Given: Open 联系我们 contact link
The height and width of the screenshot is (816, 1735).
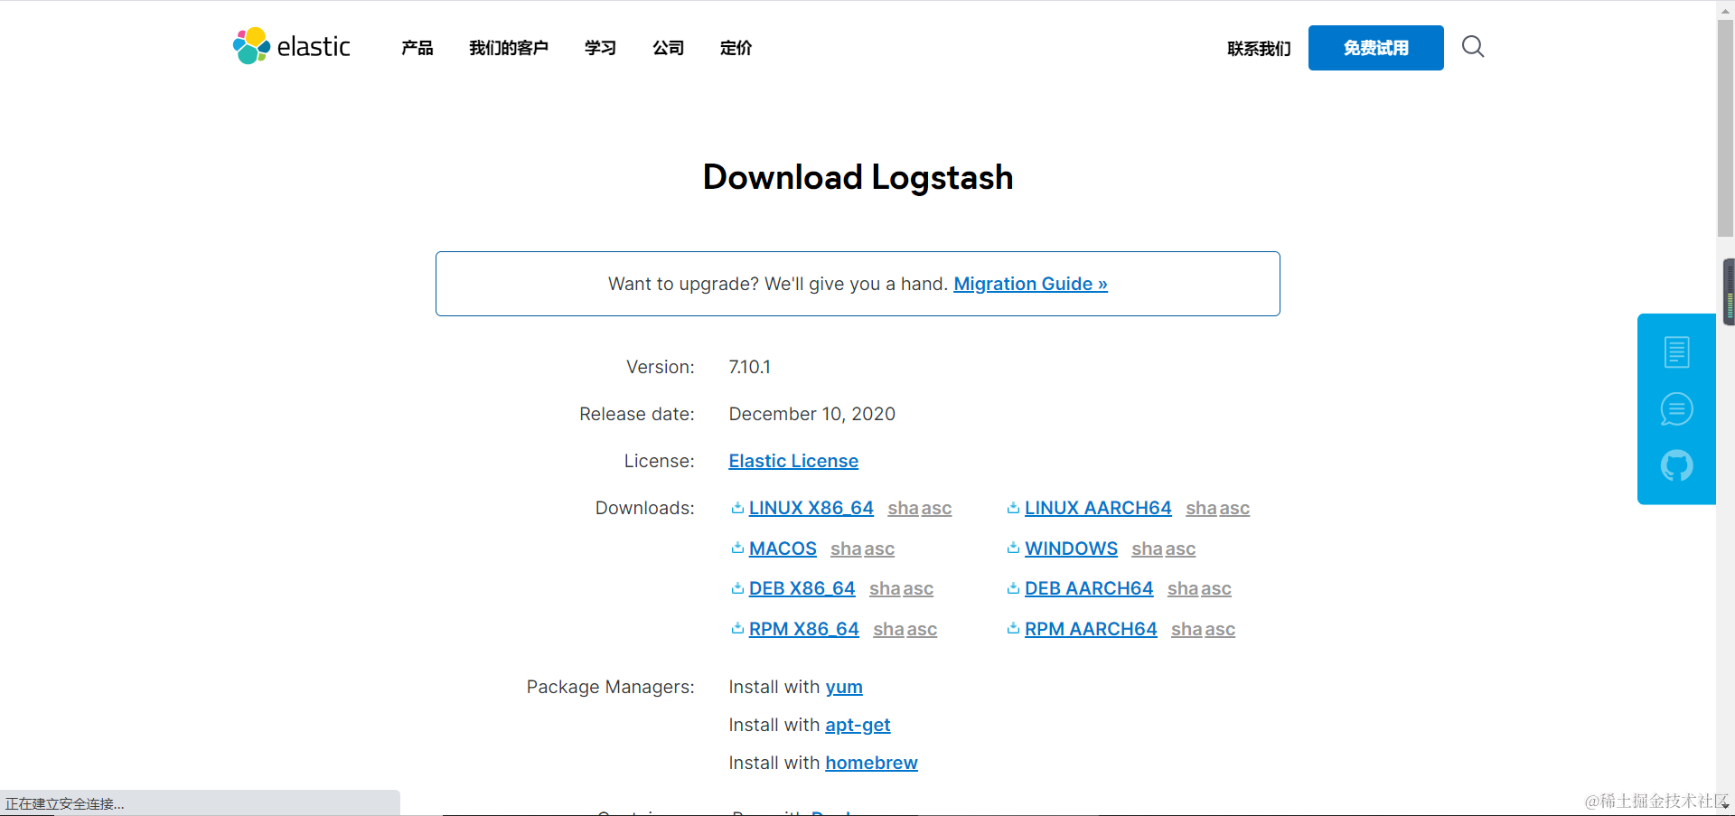Looking at the screenshot, I should tap(1259, 49).
